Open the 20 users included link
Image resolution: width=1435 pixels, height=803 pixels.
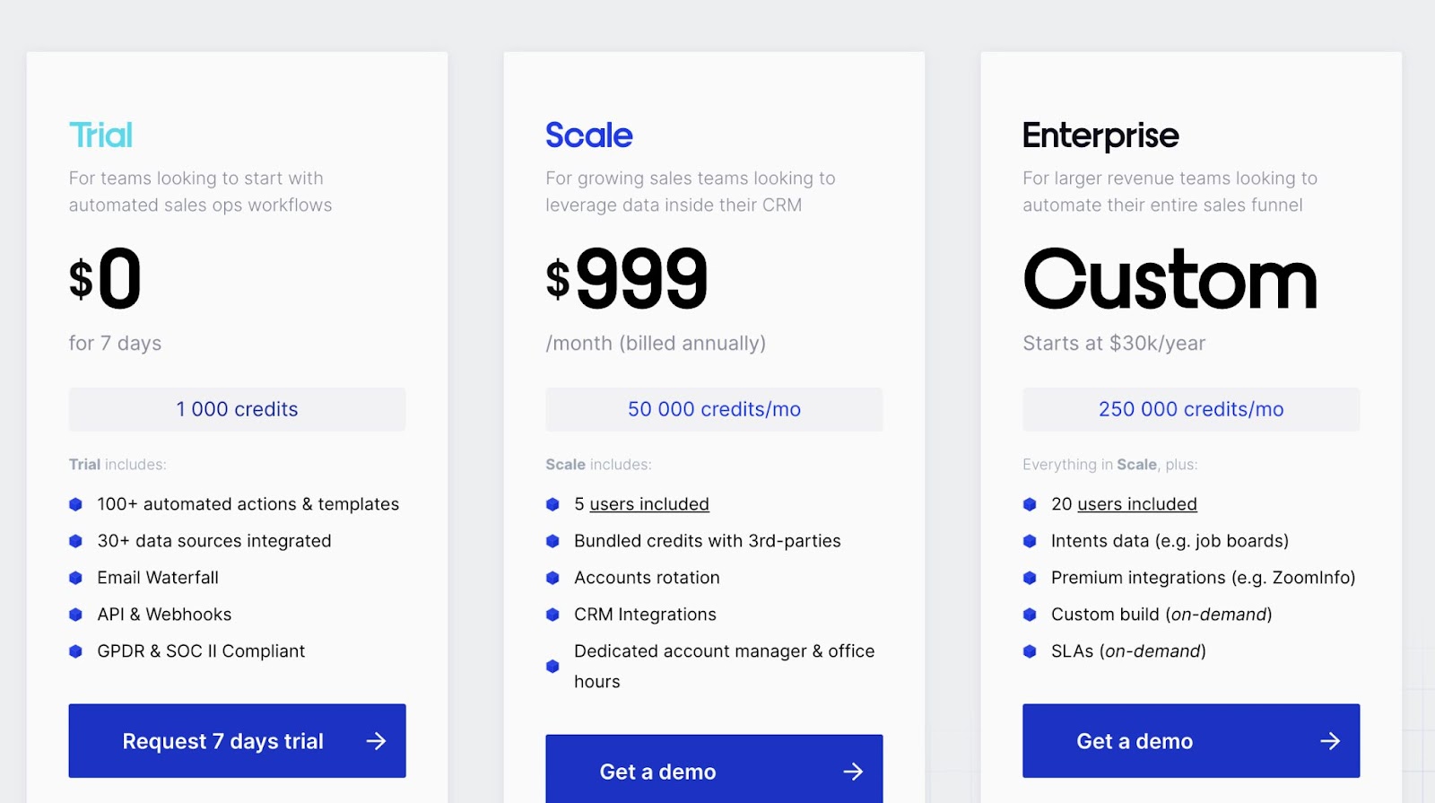click(1136, 504)
